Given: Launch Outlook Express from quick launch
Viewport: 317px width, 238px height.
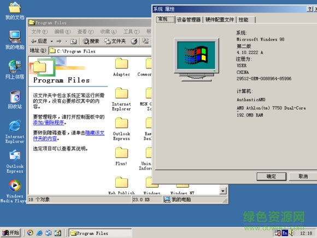Looking at the screenshot, I should tap(49, 233).
